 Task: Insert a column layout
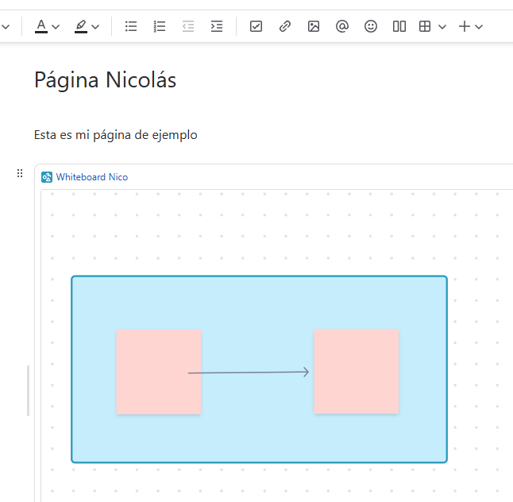pos(399,26)
